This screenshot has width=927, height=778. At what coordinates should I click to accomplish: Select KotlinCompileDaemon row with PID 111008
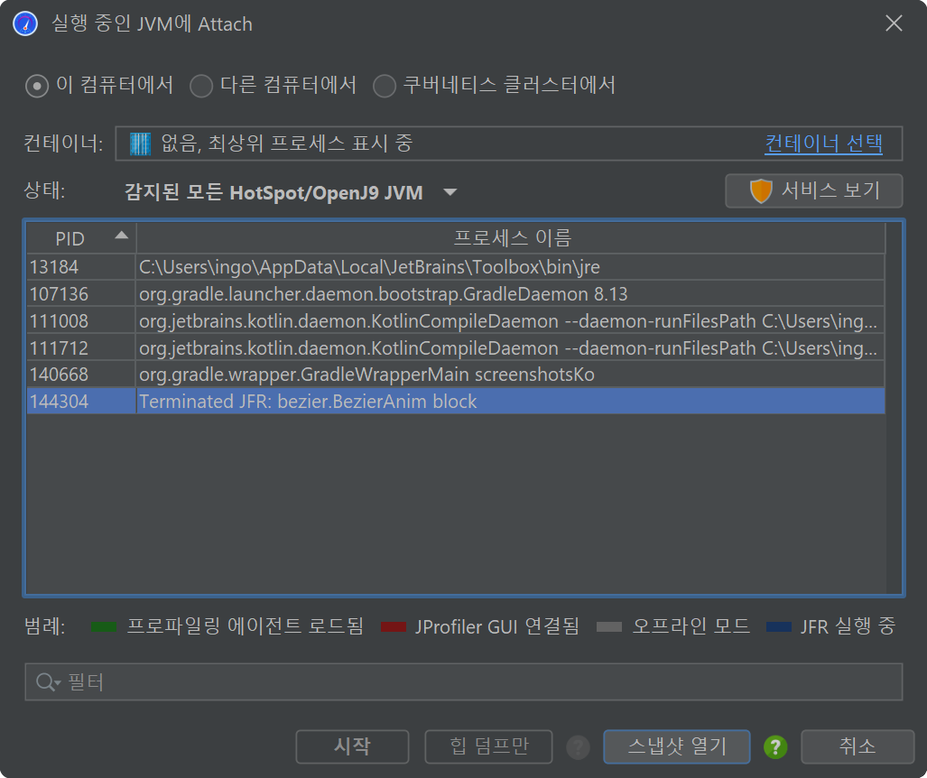point(456,321)
